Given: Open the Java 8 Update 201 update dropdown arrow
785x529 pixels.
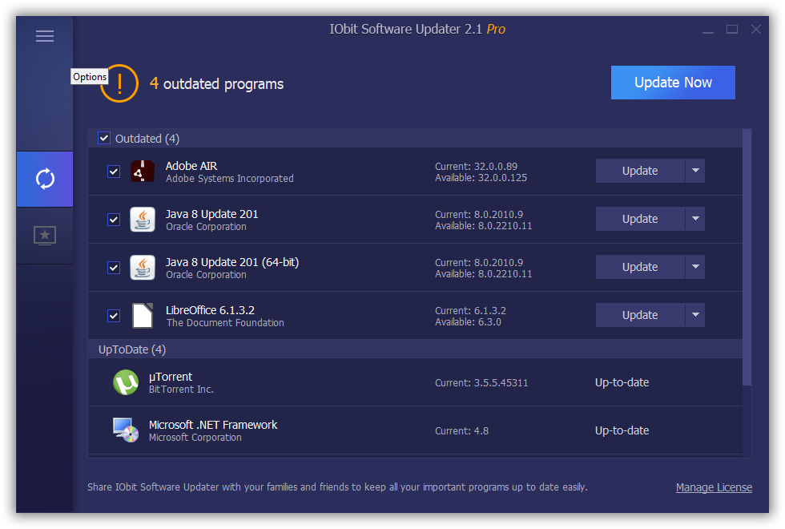Looking at the screenshot, I should (695, 219).
